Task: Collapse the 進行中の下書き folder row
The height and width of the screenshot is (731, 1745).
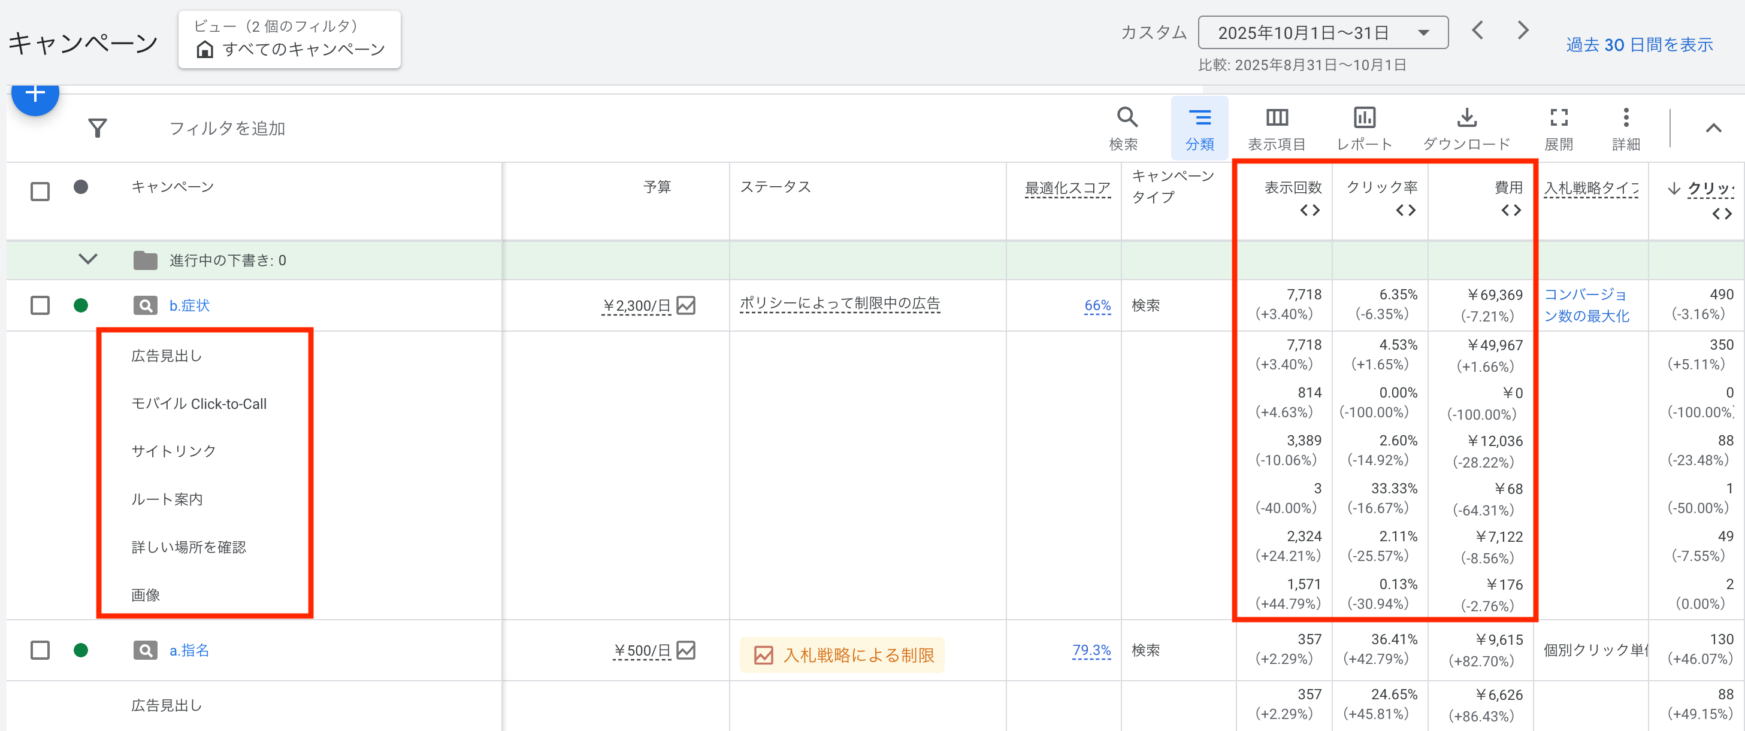Action: point(88,260)
